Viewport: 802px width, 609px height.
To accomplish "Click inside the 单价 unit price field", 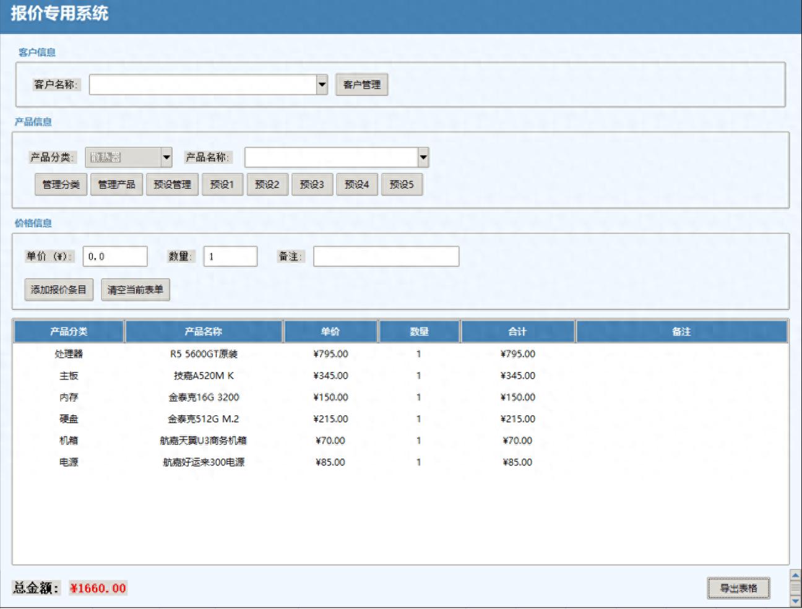I will [114, 256].
